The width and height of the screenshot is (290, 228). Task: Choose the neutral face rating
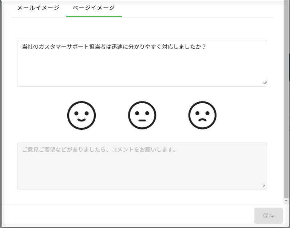(x=142, y=115)
